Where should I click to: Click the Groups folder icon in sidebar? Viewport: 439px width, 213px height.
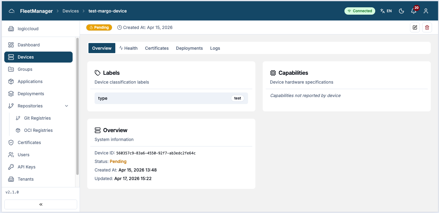11,69
